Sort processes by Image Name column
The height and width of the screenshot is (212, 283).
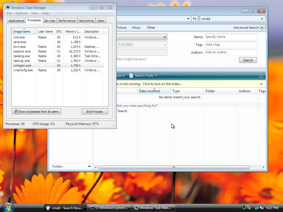tap(24, 31)
